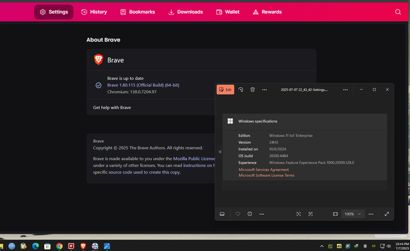The height and width of the screenshot is (251, 410).
Task: Switch to the Bookmarks tab
Action: point(138,12)
